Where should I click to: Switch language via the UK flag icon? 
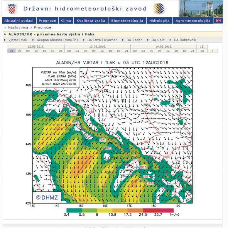pos(218,21)
